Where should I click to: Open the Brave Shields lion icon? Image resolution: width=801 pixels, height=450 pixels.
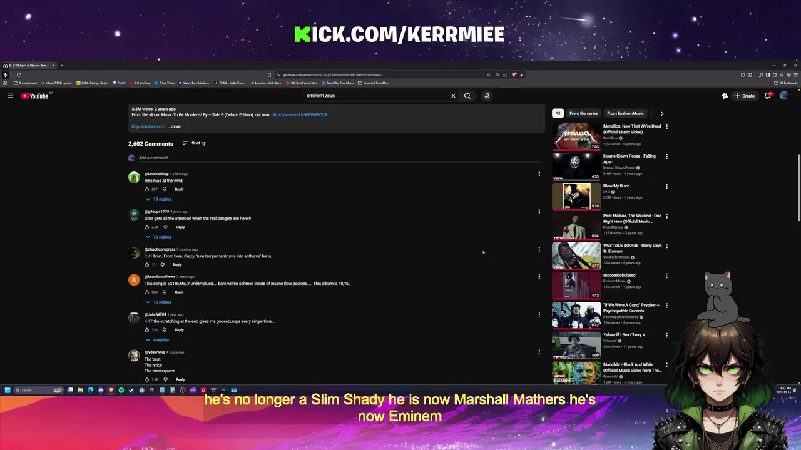(514, 75)
